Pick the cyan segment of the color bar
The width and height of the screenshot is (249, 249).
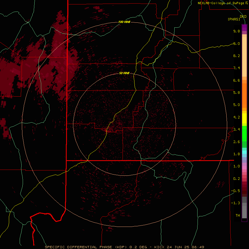(x=244, y=152)
